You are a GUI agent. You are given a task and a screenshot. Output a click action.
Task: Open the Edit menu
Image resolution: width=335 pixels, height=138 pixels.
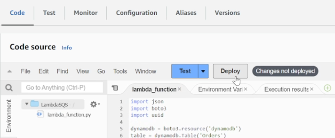44,71
